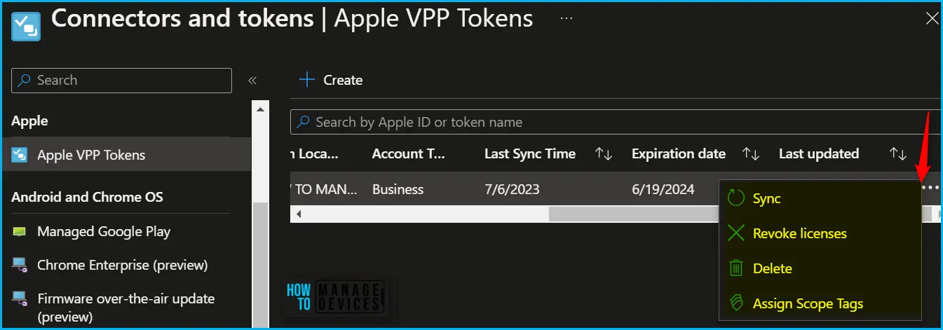
Task: Open Chrome Enterprise (preview) link
Action: [x=123, y=265]
